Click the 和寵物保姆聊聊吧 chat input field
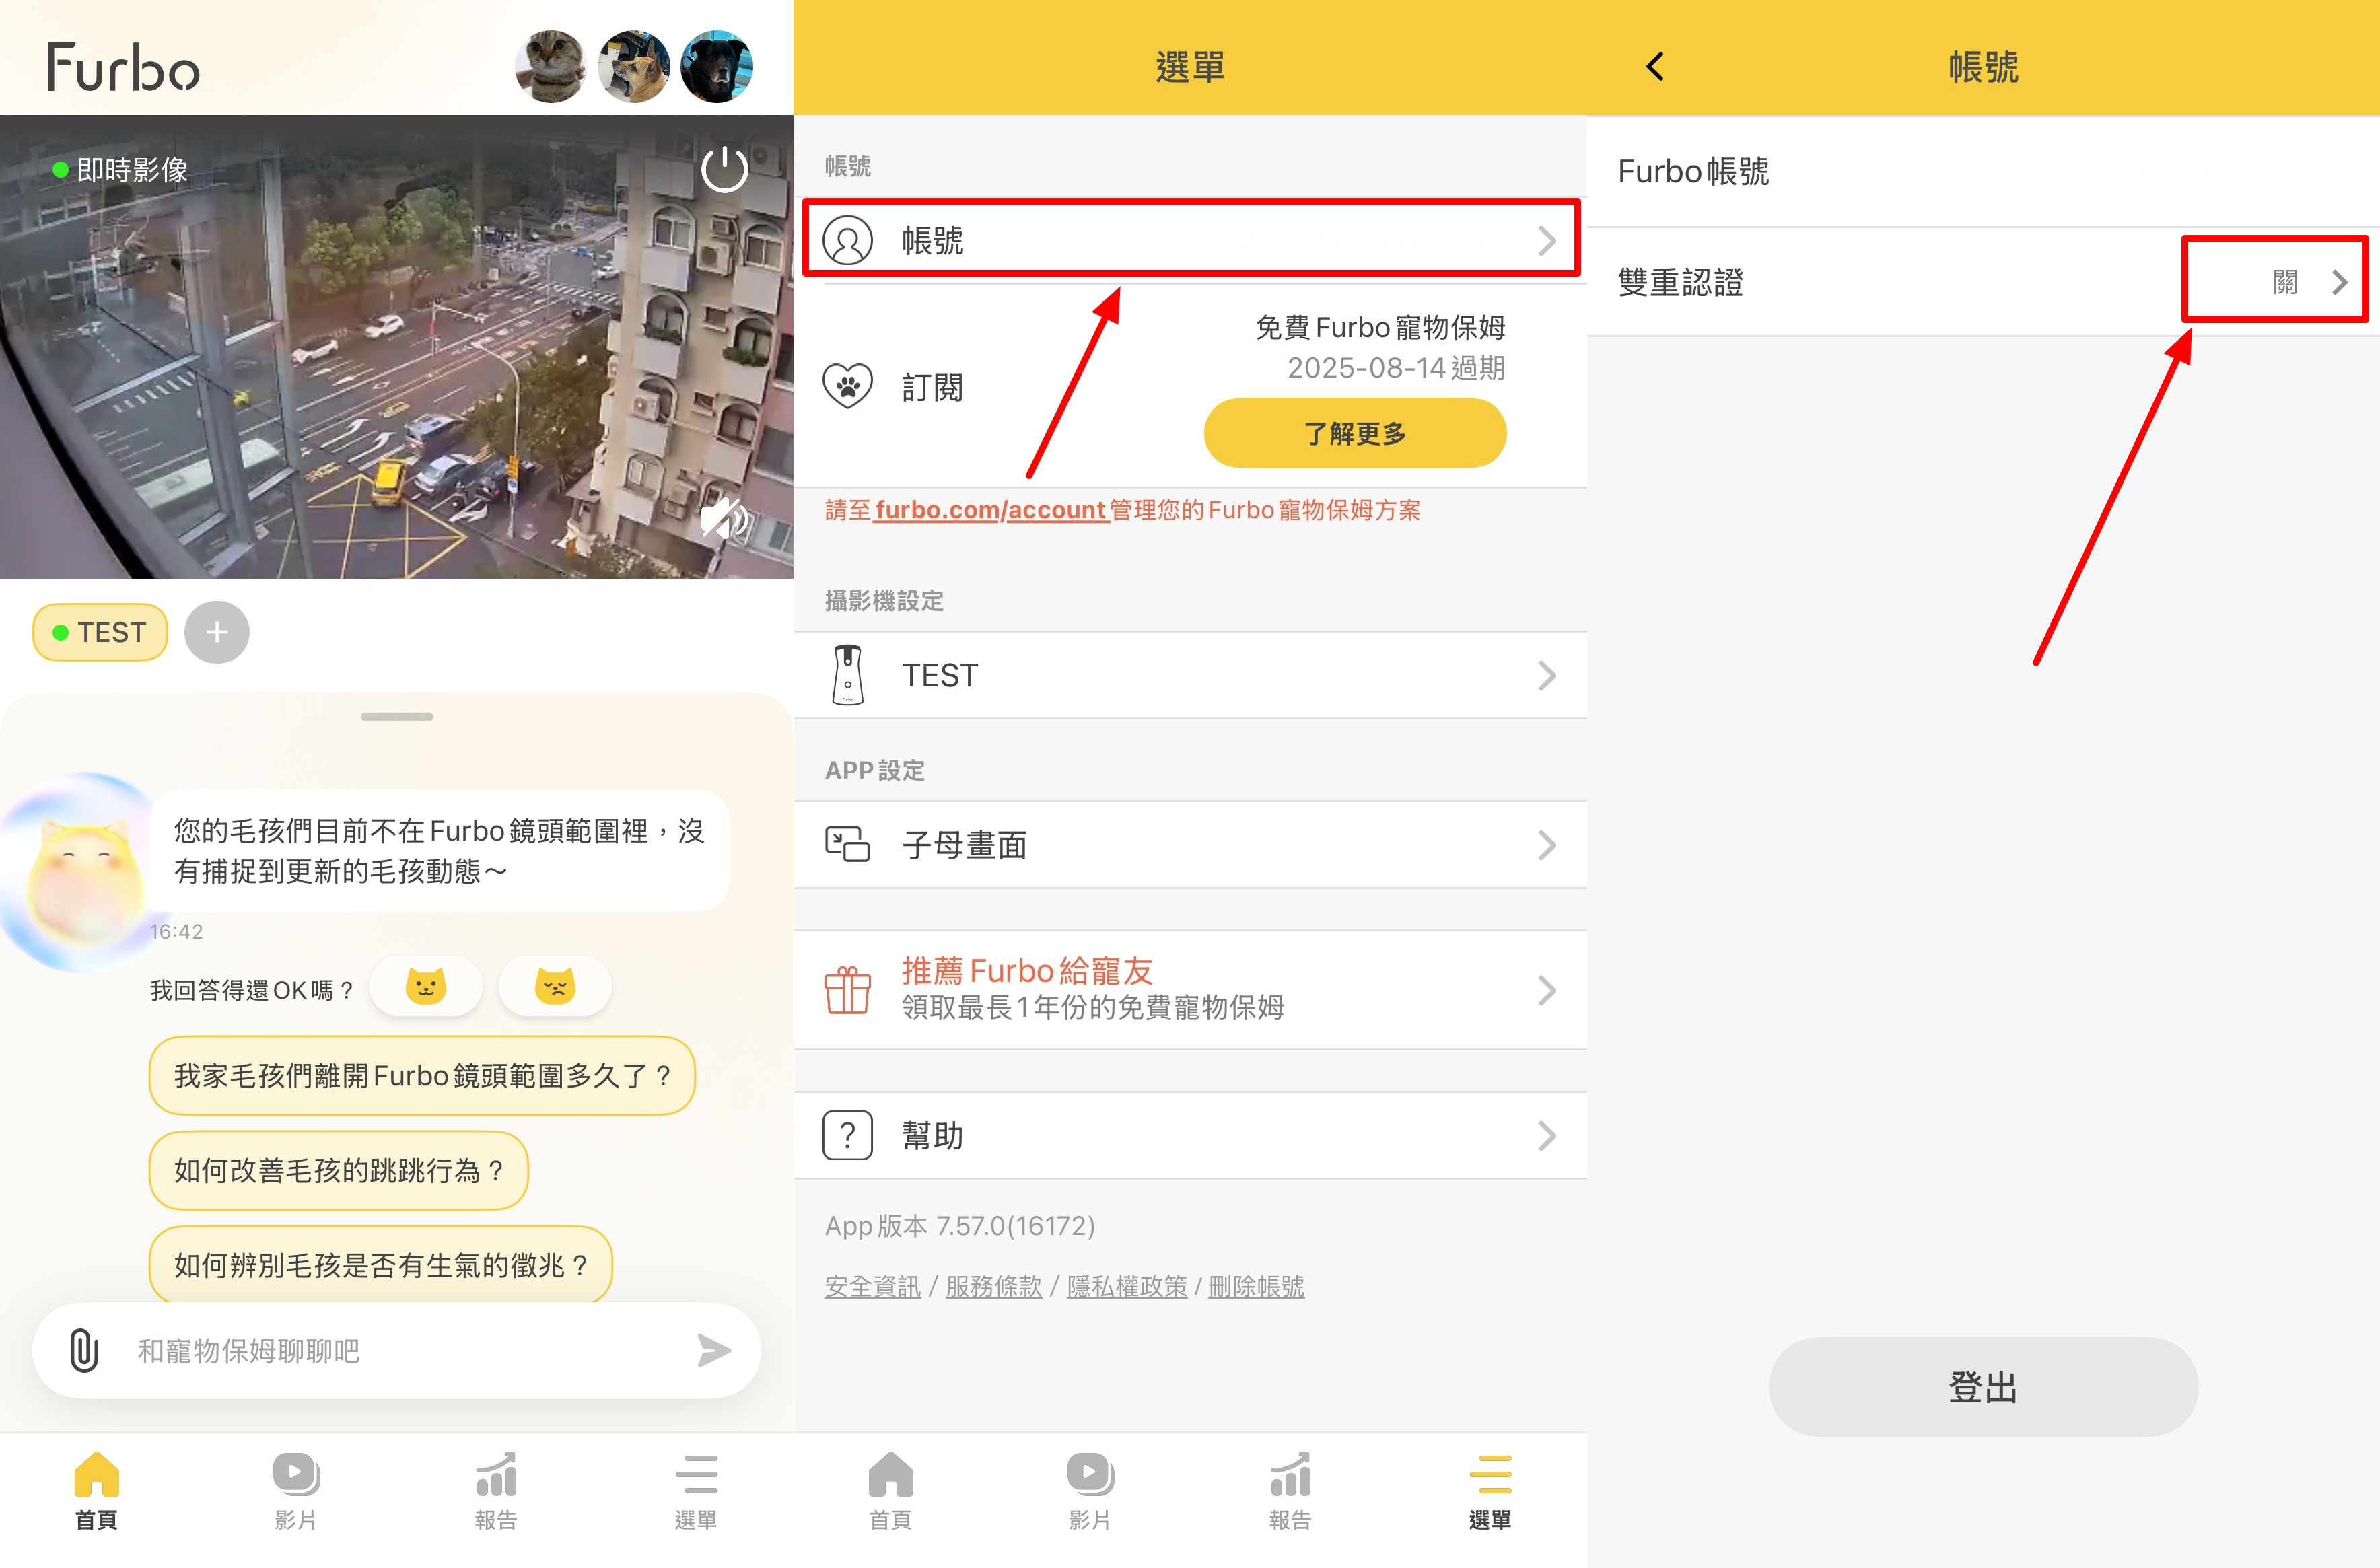The width and height of the screenshot is (2380, 1568). click(400, 1350)
